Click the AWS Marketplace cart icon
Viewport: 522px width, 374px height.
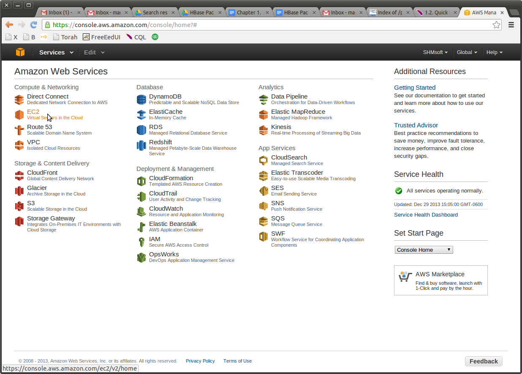(405, 277)
